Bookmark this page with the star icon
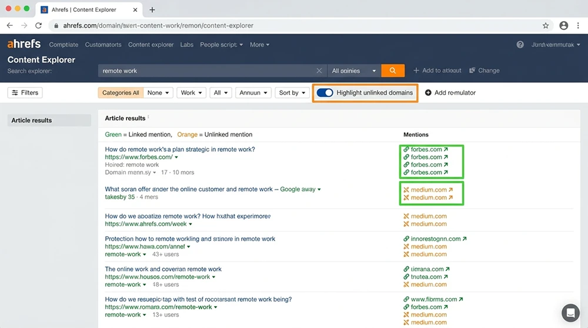The image size is (588, 328). tap(546, 25)
